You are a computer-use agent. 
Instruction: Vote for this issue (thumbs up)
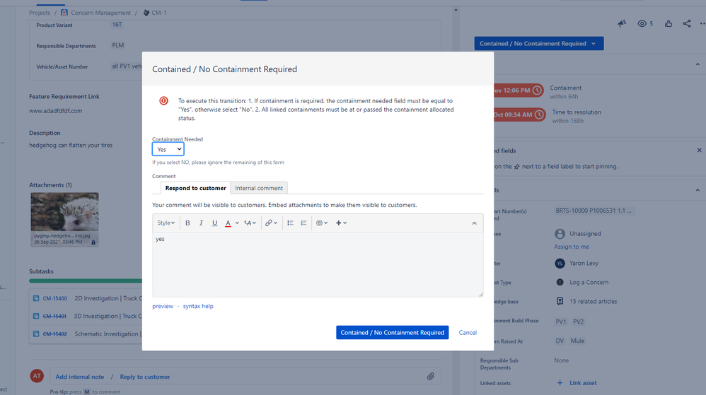pos(669,23)
